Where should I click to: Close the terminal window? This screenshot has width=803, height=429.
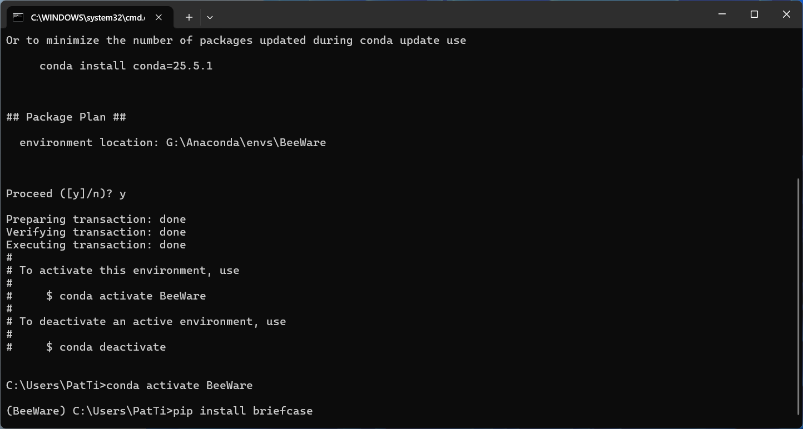786,14
